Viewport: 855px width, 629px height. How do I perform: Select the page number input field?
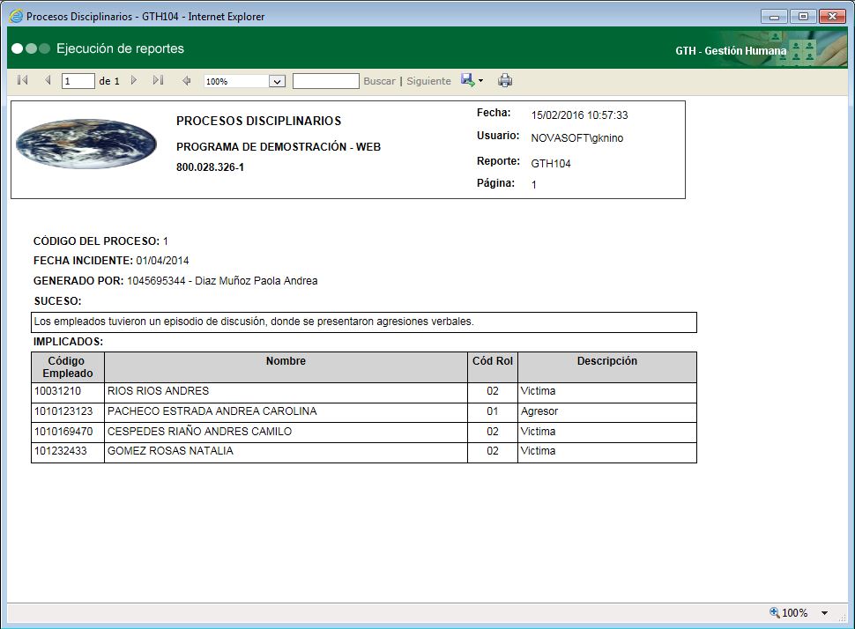coord(77,80)
